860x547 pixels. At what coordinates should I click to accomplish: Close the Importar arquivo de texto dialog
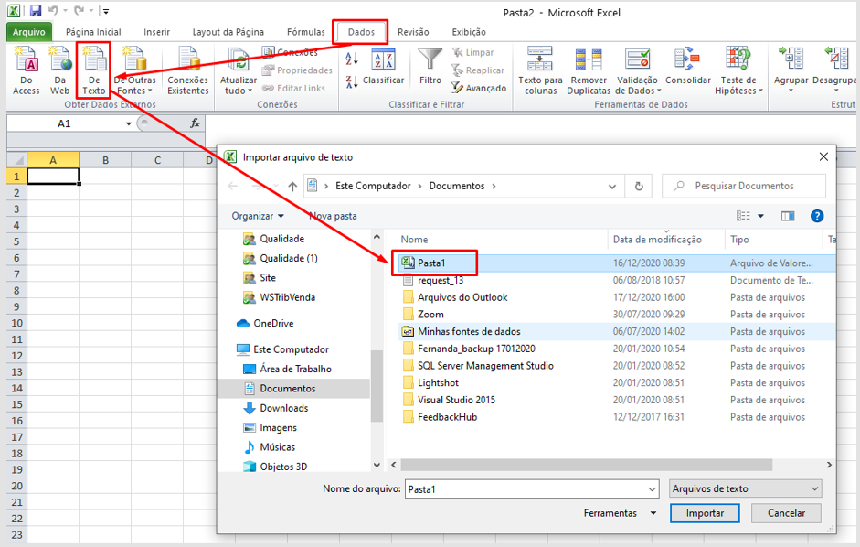click(823, 157)
